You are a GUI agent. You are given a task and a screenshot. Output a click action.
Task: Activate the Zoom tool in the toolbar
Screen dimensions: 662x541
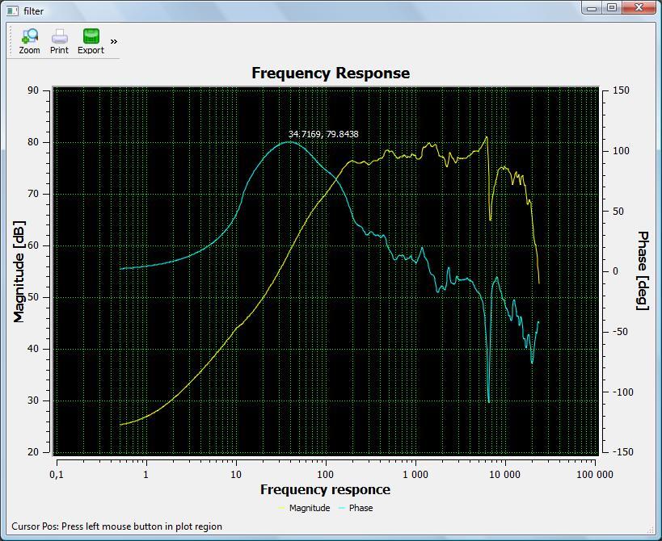(x=29, y=41)
